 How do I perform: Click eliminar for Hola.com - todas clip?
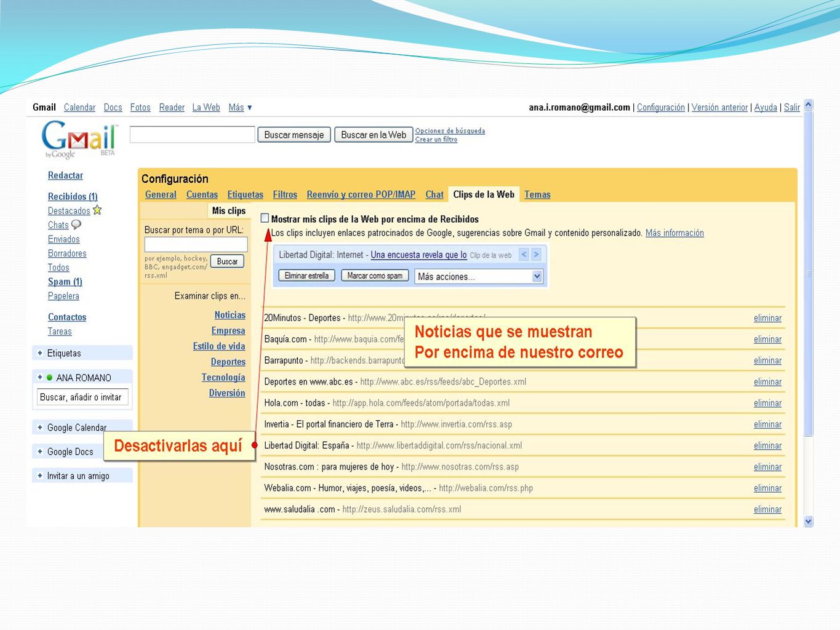[x=767, y=403]
